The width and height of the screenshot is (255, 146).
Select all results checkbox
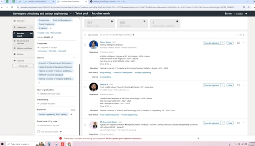pos(85,35)
